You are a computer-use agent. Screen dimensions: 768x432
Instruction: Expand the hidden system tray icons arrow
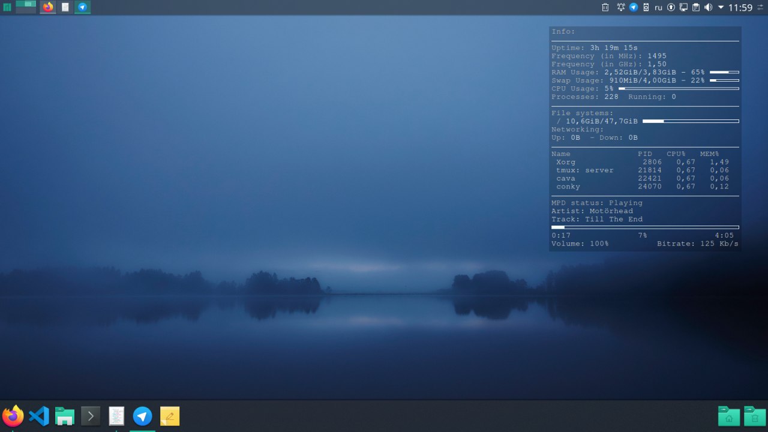tap(721, 8)
